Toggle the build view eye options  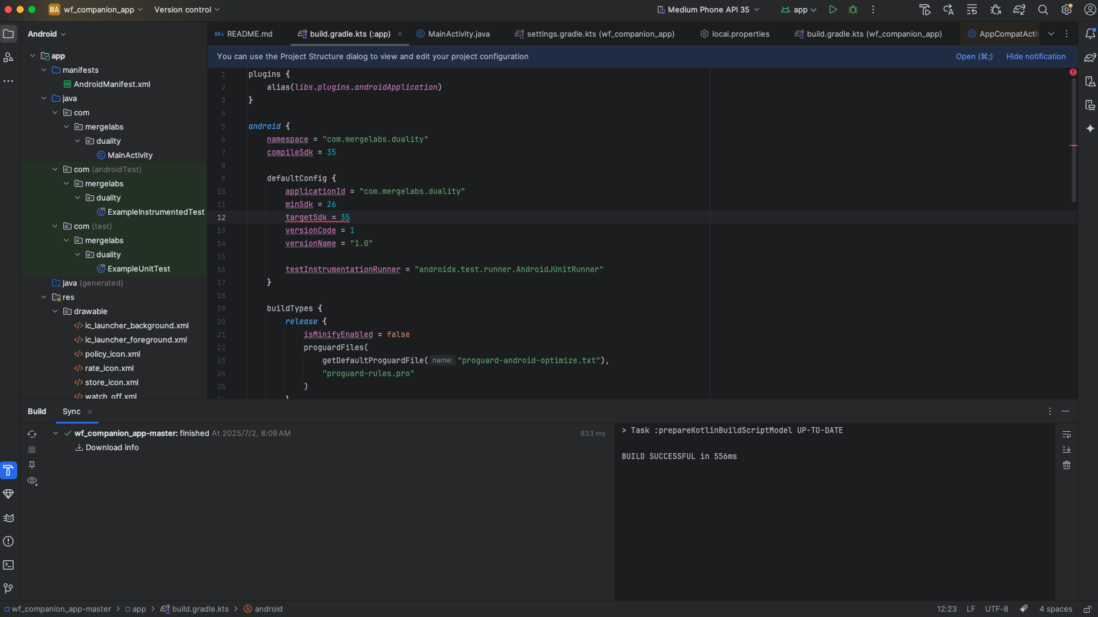point(32,481)
